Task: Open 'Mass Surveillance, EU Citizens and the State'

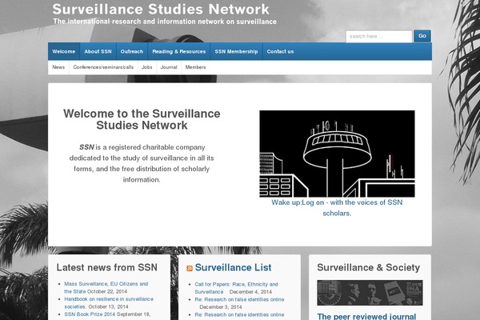Action: 106,287
